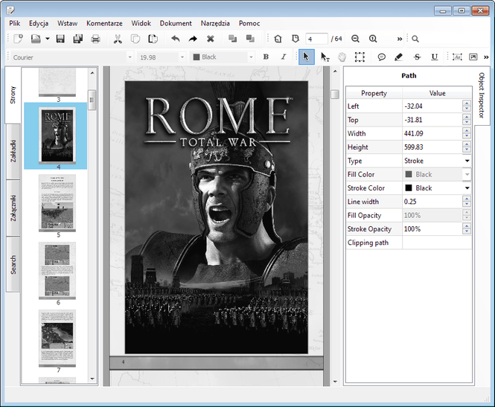Click the New document icon
The width and height of the screenshot is (495, 407).
[19, 39]
